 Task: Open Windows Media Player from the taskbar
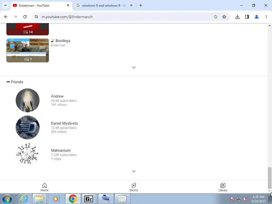[56, 199]
